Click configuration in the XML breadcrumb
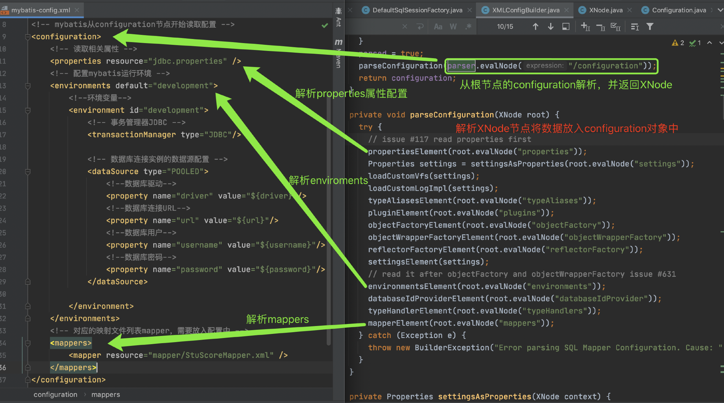 [55, 394]
